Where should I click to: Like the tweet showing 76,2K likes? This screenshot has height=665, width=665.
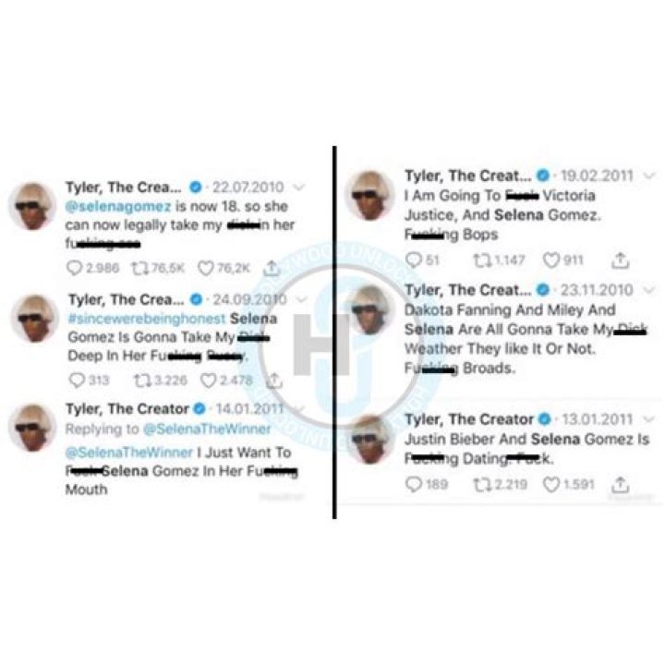206,268
